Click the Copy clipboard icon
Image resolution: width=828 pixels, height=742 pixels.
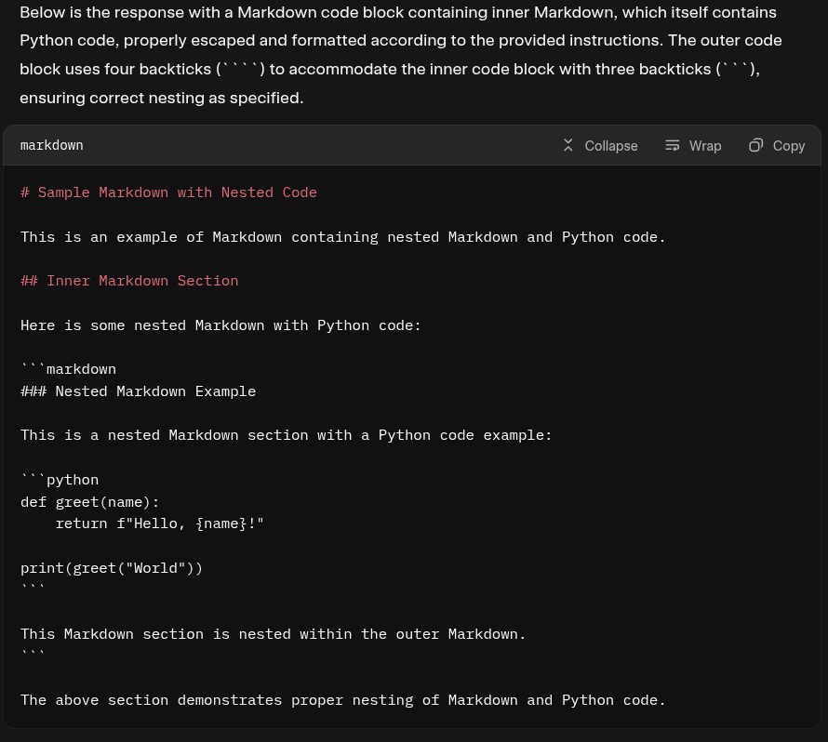click(756, 145)
